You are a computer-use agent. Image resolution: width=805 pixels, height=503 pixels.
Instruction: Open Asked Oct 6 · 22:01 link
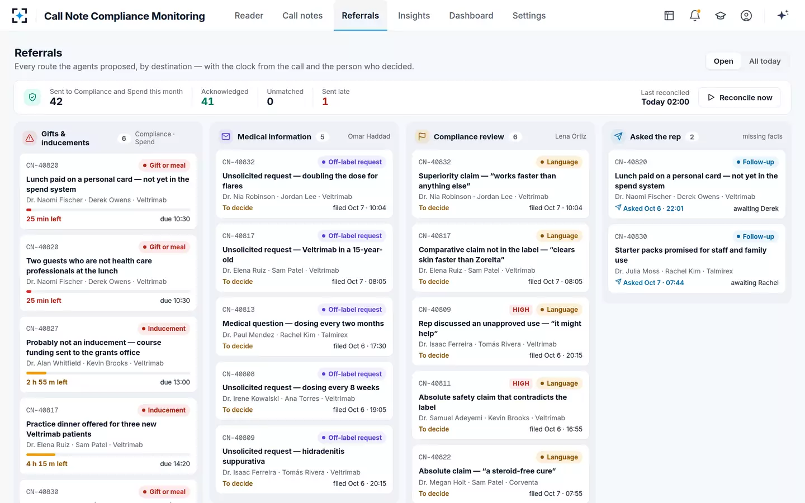(x=649, y=208)
